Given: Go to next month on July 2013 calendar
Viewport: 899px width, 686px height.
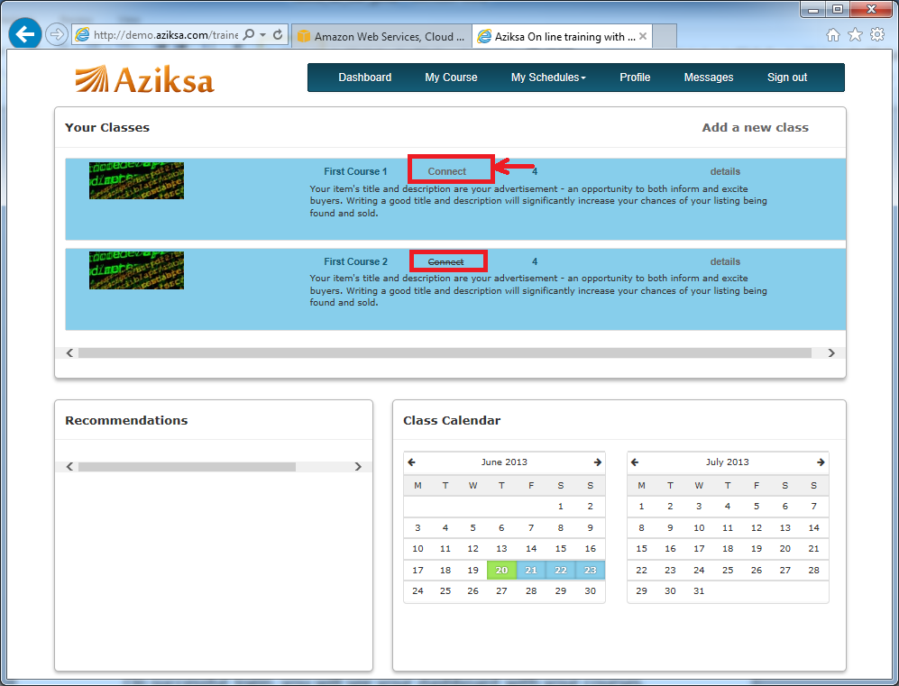Looking at the screenshot, I should tap(821, 462).
